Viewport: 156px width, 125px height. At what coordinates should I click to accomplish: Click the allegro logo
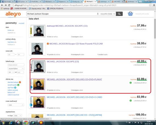point(13,14)
